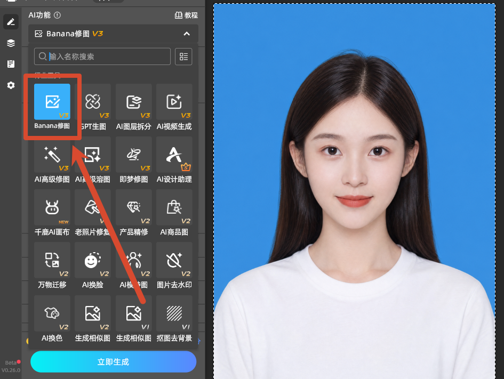504x379 pixels.
Task: Click the Beta V0.26.0 version label
Action: click(11, 367)
